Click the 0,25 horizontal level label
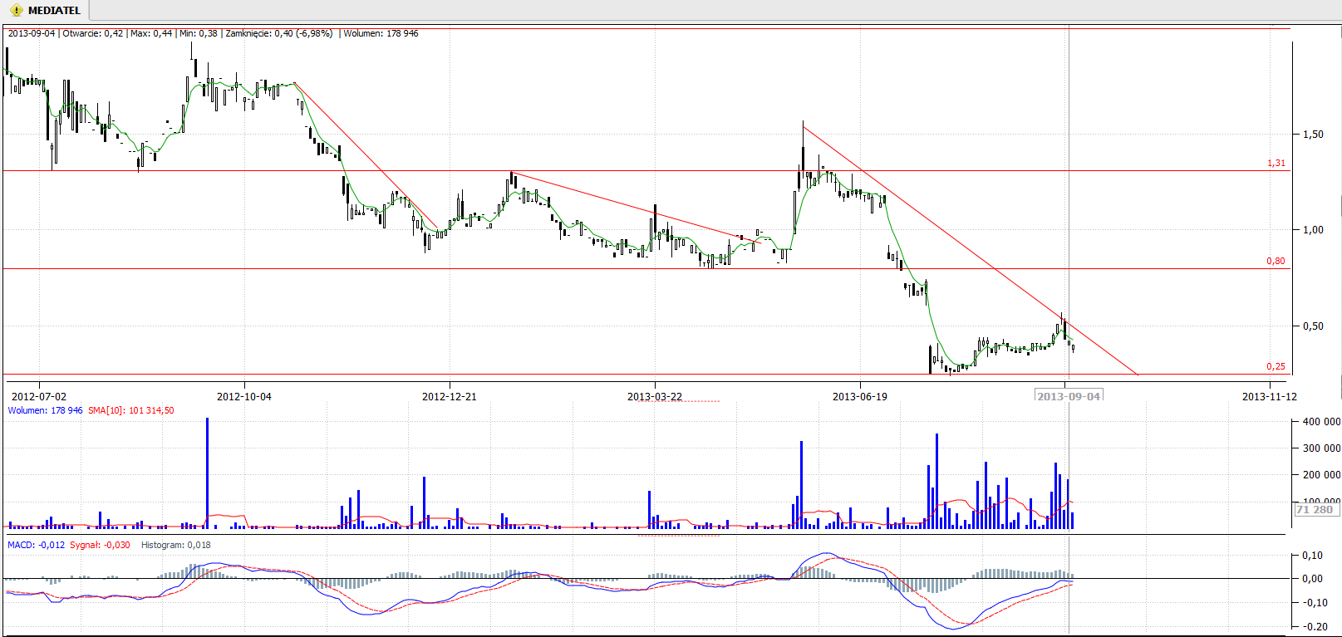Viewport: 1342px width, 637px height. click(1276, 366)
